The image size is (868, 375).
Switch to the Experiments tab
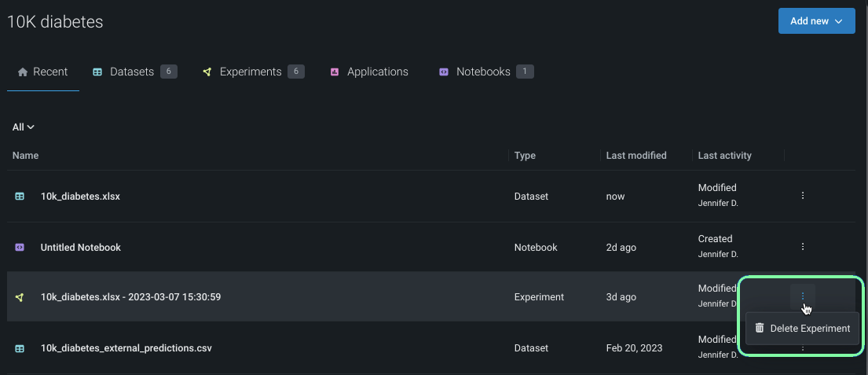[x=251, y=72]
